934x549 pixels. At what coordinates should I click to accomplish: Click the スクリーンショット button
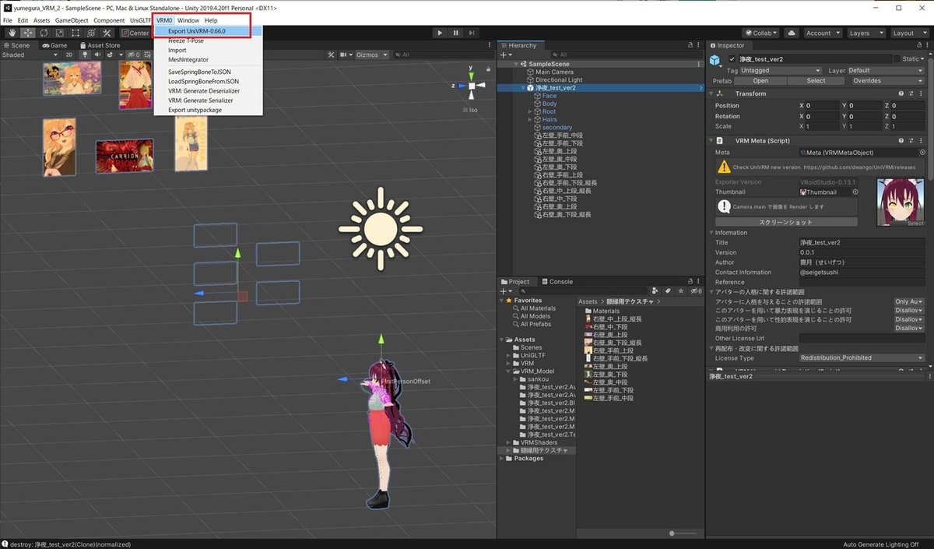coord(785,222)
